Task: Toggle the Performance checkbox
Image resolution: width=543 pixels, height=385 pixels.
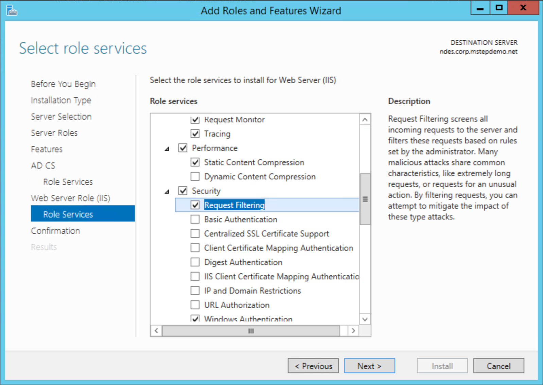Action: click(183, 148)
